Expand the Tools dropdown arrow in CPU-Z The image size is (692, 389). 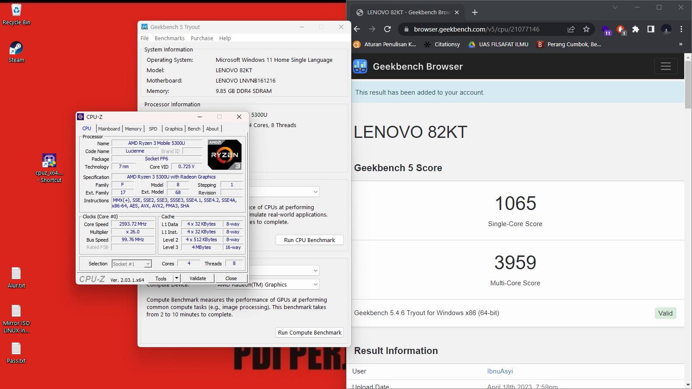176,278
